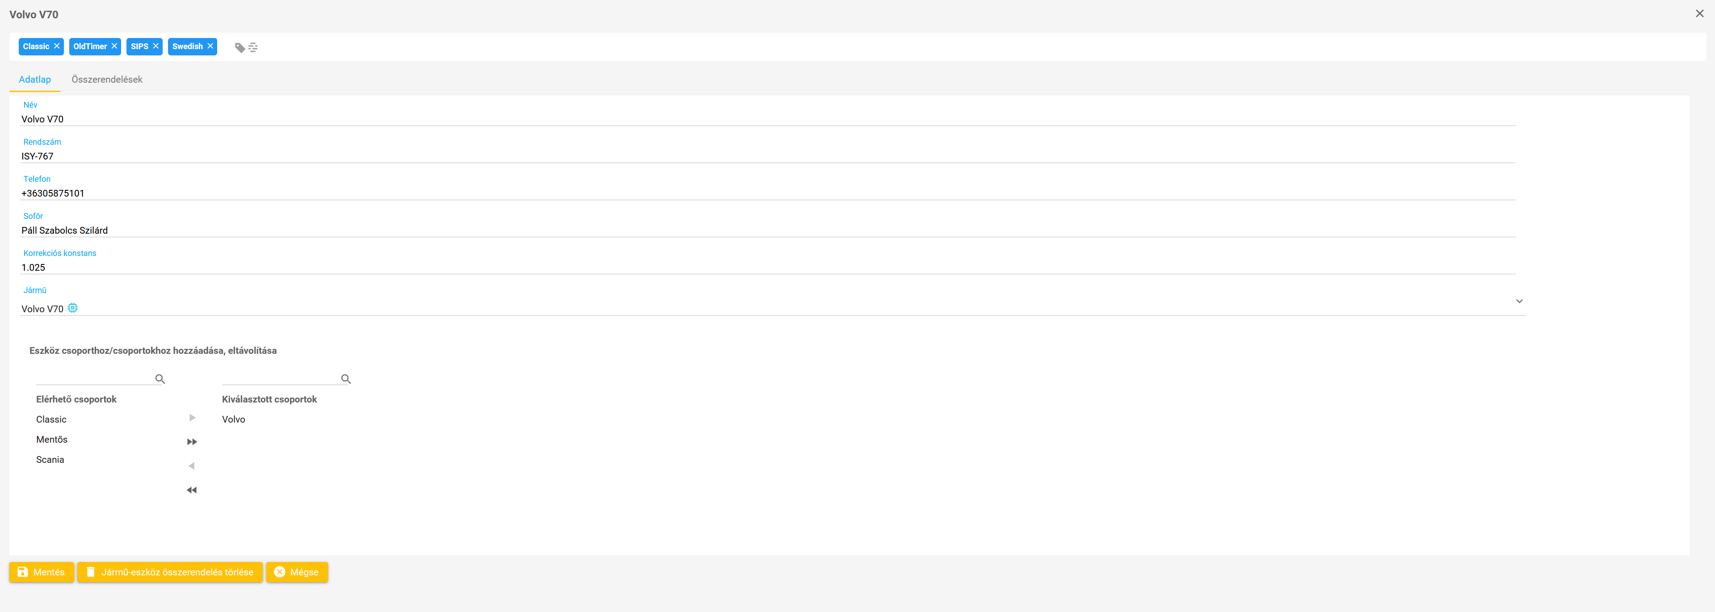Move all groups to selected list

pyautogui.click(x=192, y=442)
